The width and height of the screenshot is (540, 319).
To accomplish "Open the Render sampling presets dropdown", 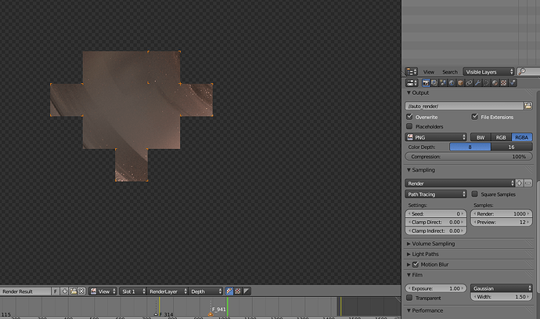I will [x=459, y=183].
